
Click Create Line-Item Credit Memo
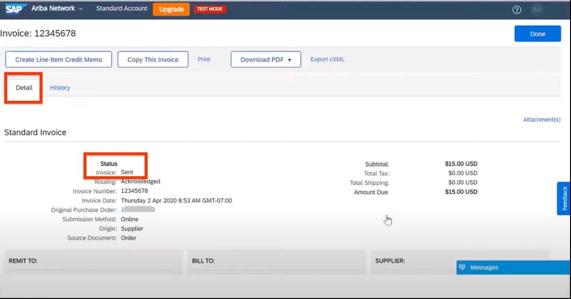58,59
